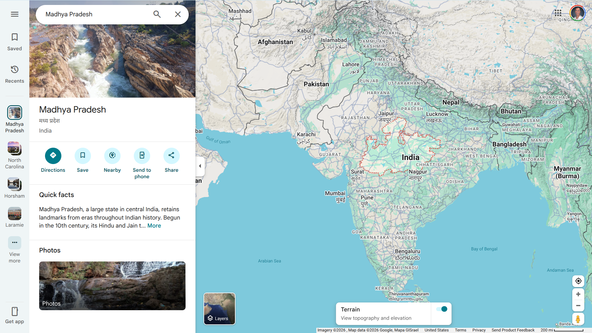Click the search magnifier icon

pos(157,14)
